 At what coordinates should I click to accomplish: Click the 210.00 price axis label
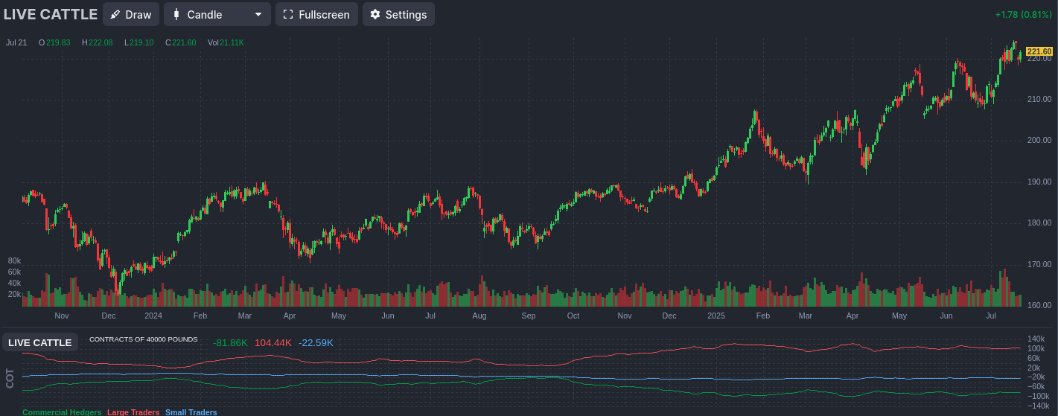pos(1039,99)
